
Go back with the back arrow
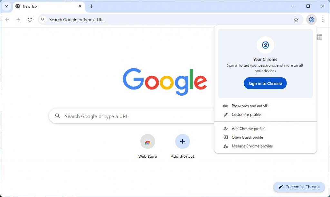pos(7,20)
